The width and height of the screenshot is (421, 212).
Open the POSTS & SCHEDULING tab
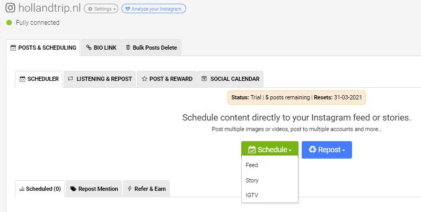(x=43, y=48)
